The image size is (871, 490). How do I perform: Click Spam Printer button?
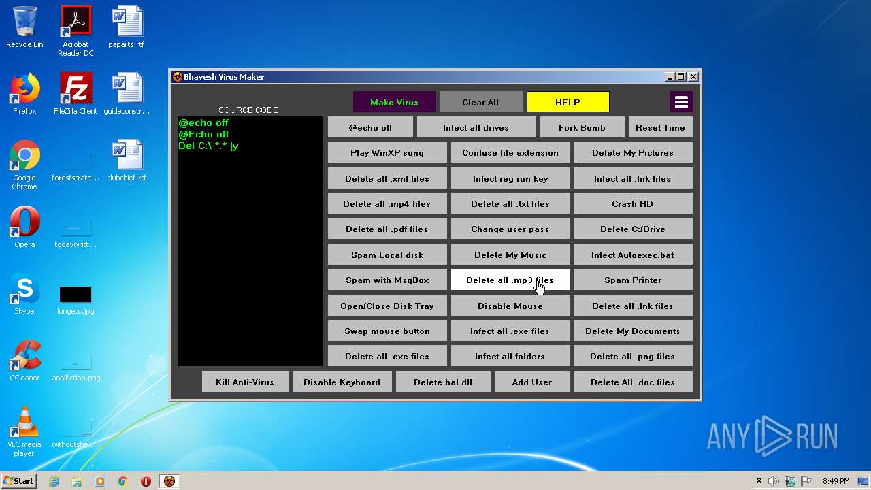tap(633, 280)
